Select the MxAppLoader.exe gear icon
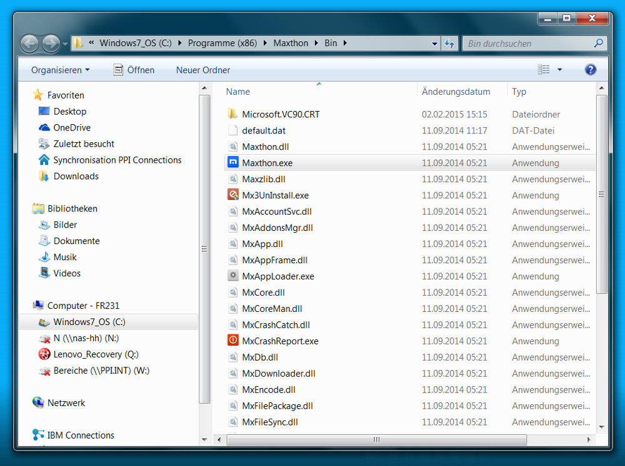Viewport: 625px width, 466px height. tap(232, 276)
